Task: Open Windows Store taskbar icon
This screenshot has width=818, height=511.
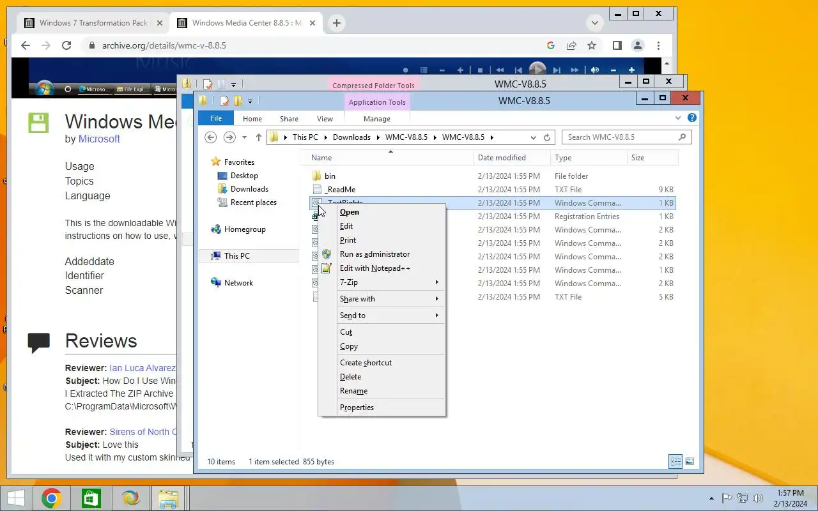Action: pos(91,498)
